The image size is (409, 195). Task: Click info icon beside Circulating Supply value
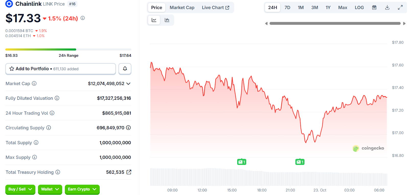128,128
